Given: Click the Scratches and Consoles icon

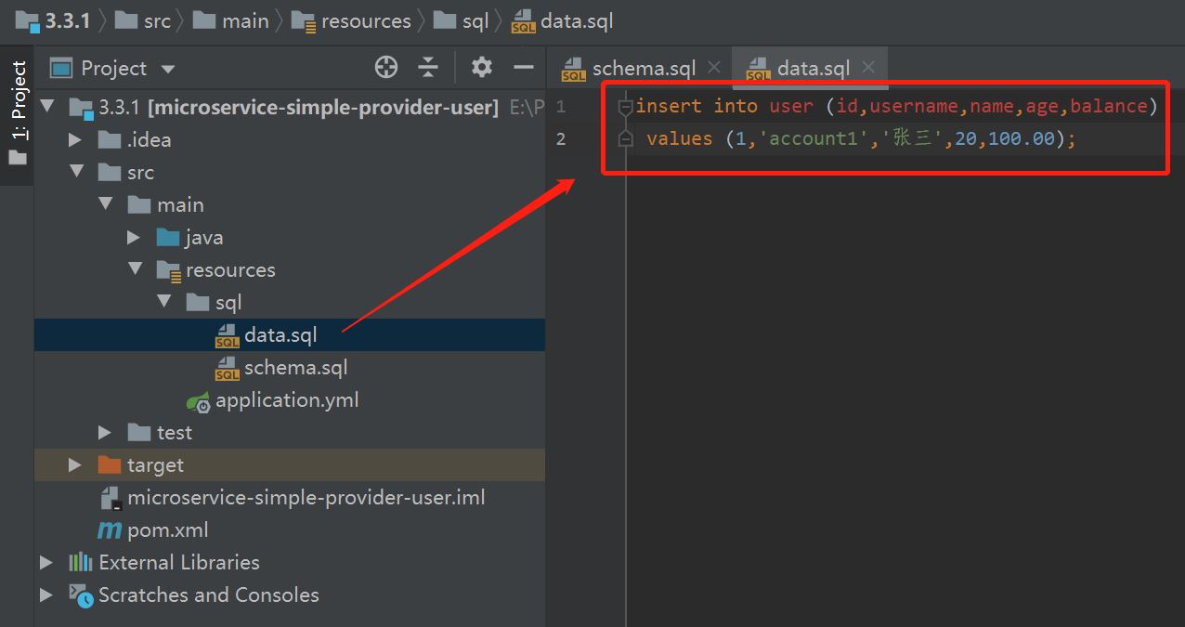Looking at the screenshot, I should click(81, 595).
